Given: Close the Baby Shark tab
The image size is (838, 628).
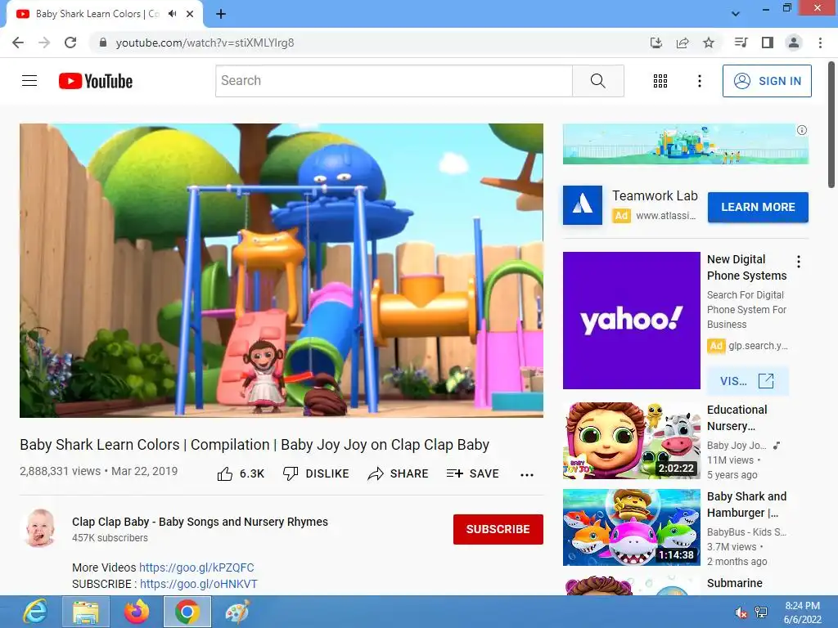Looking at the screenshot, I should (x=190, y=14).
